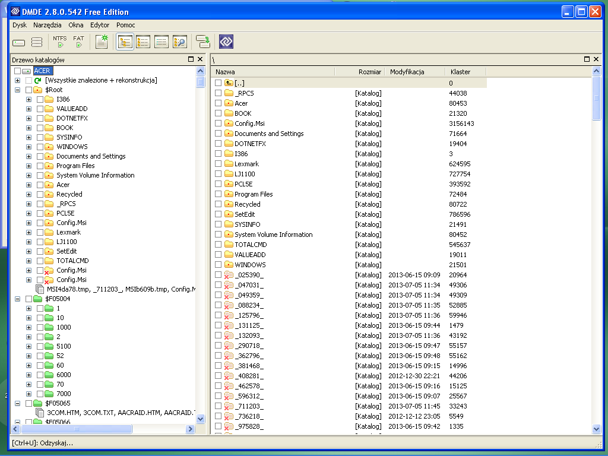Check the $Root checkbox in tree
Viewport: 608px width, 456px height.
click(28, 90)
